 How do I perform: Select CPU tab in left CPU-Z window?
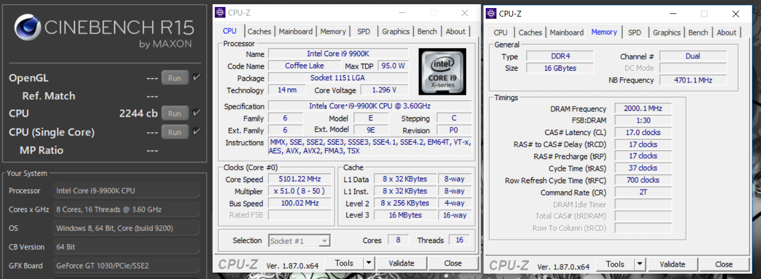pyautogui.click(x=230, y=31)
